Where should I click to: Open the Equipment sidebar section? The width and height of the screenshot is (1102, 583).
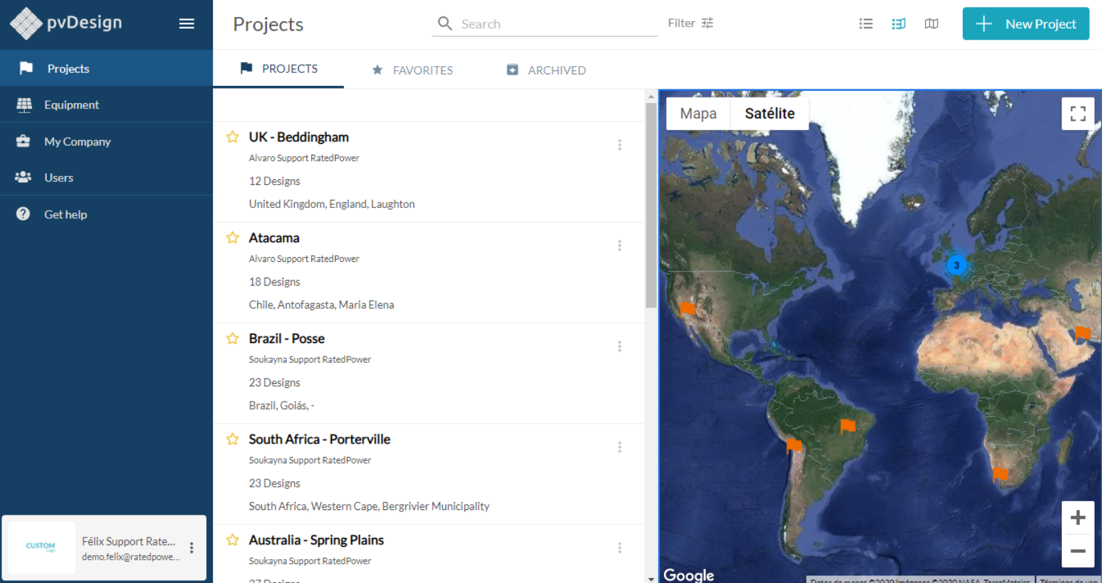pos(106,104)
